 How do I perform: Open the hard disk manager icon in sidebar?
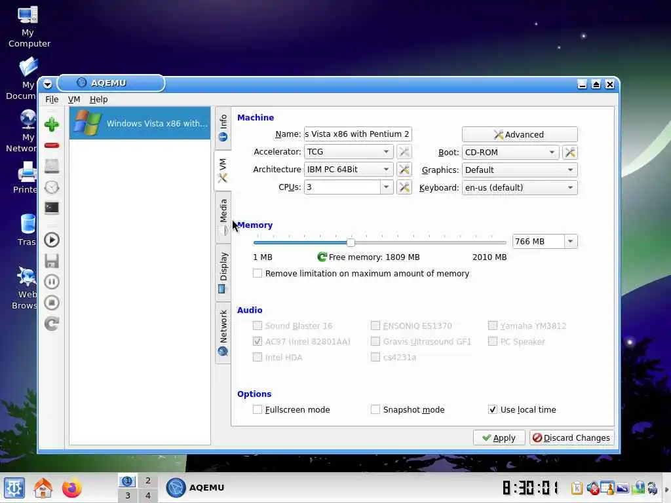coord(52,166)
